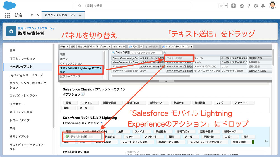Click the left sidebar vertical scrollbar

pos(53,85)
